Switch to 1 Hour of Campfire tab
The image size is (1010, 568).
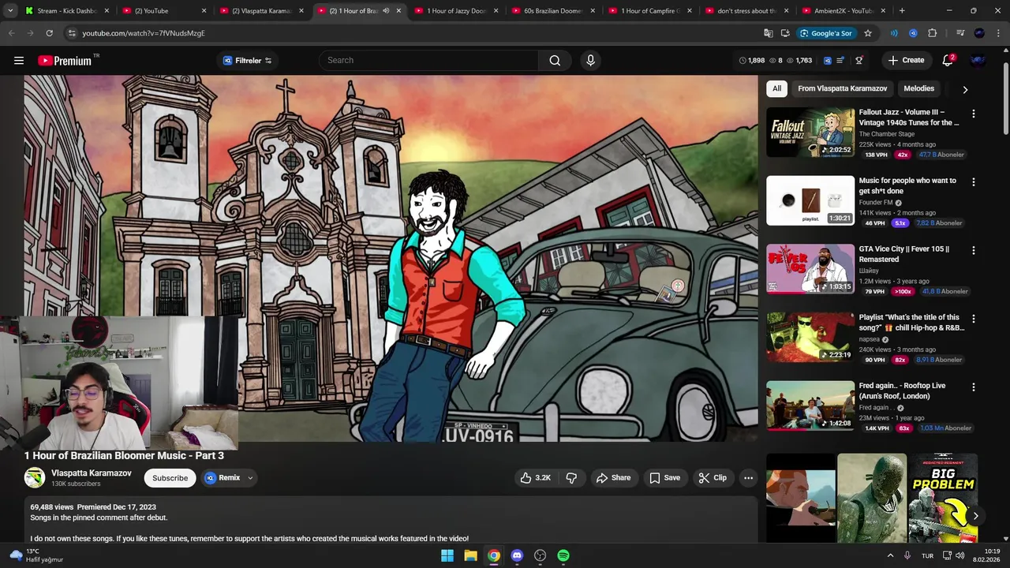pyautogui.click(x=650, y=11)
